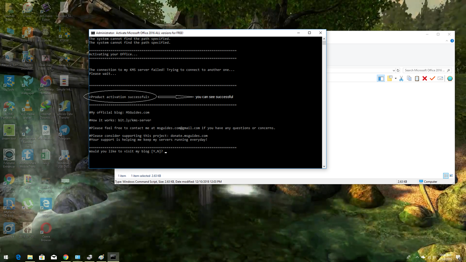The width and height of the screenshot is (466, 262).
Task: Open Explorer Help blue question icon
Action: 452,41
